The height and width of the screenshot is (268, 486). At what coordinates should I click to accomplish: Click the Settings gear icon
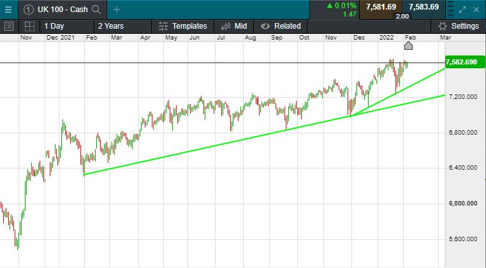pos(442,26)
